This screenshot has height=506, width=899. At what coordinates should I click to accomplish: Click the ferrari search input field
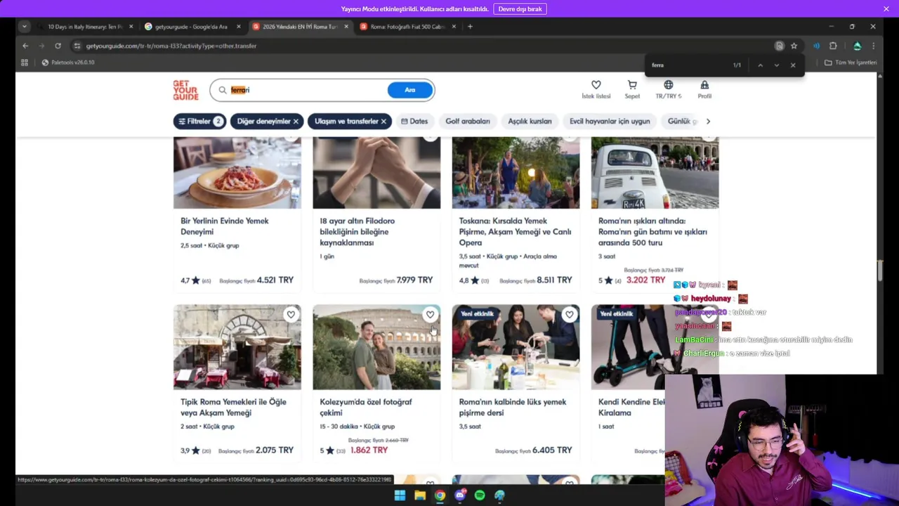306,90
